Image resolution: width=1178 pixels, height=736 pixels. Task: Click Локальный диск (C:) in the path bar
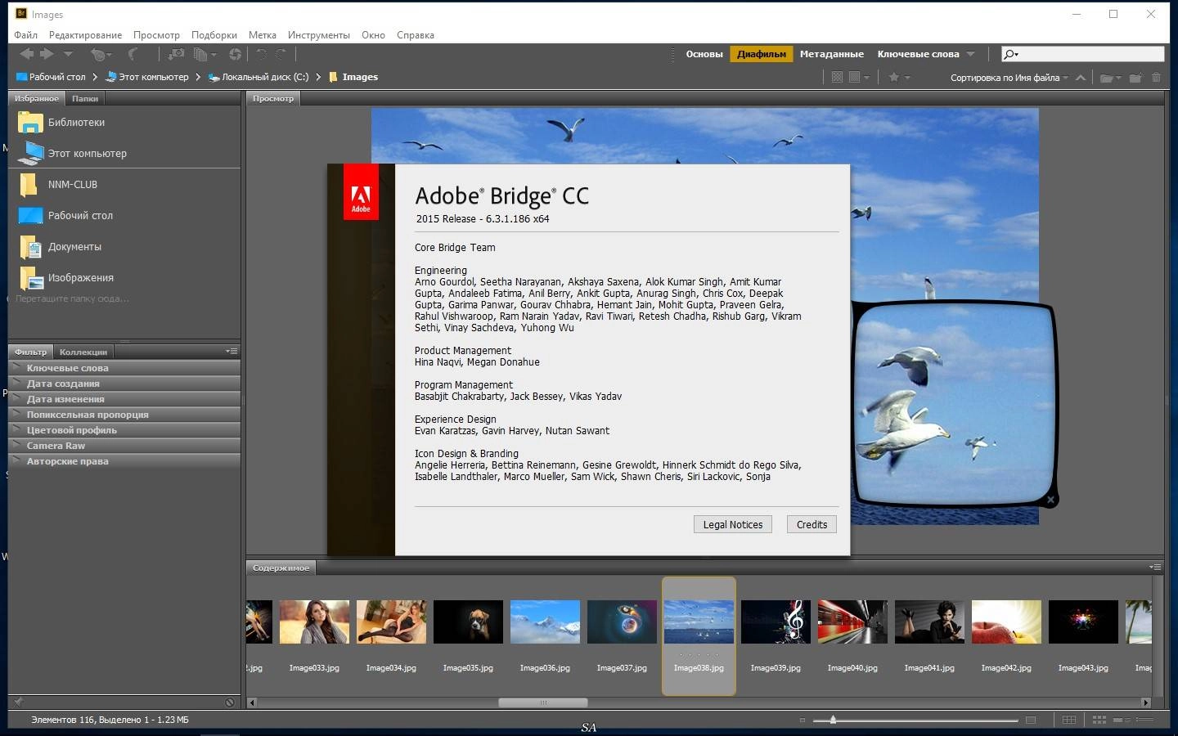pyautogui.click(x=259, y=77)
